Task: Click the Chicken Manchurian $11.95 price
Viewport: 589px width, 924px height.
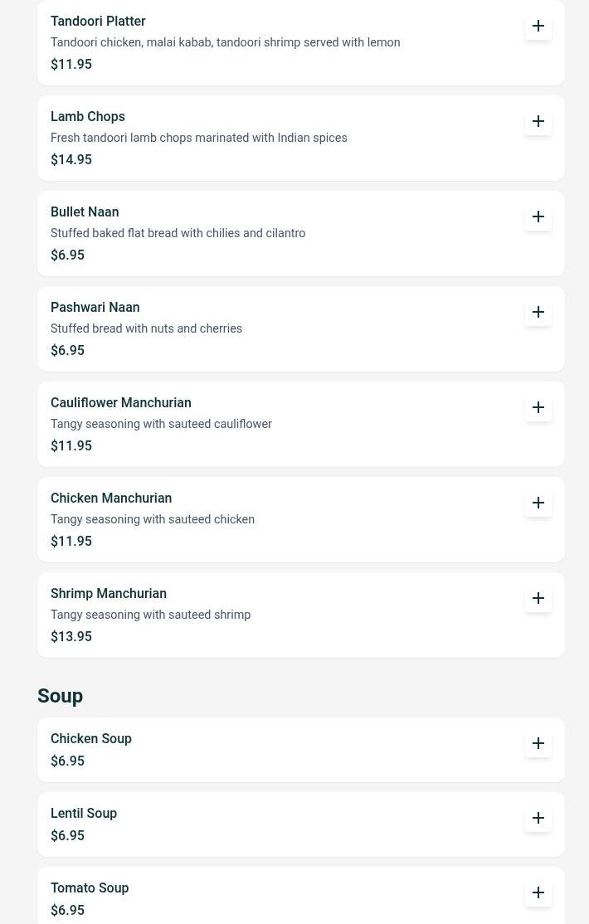Action: [x=71, y=541]
